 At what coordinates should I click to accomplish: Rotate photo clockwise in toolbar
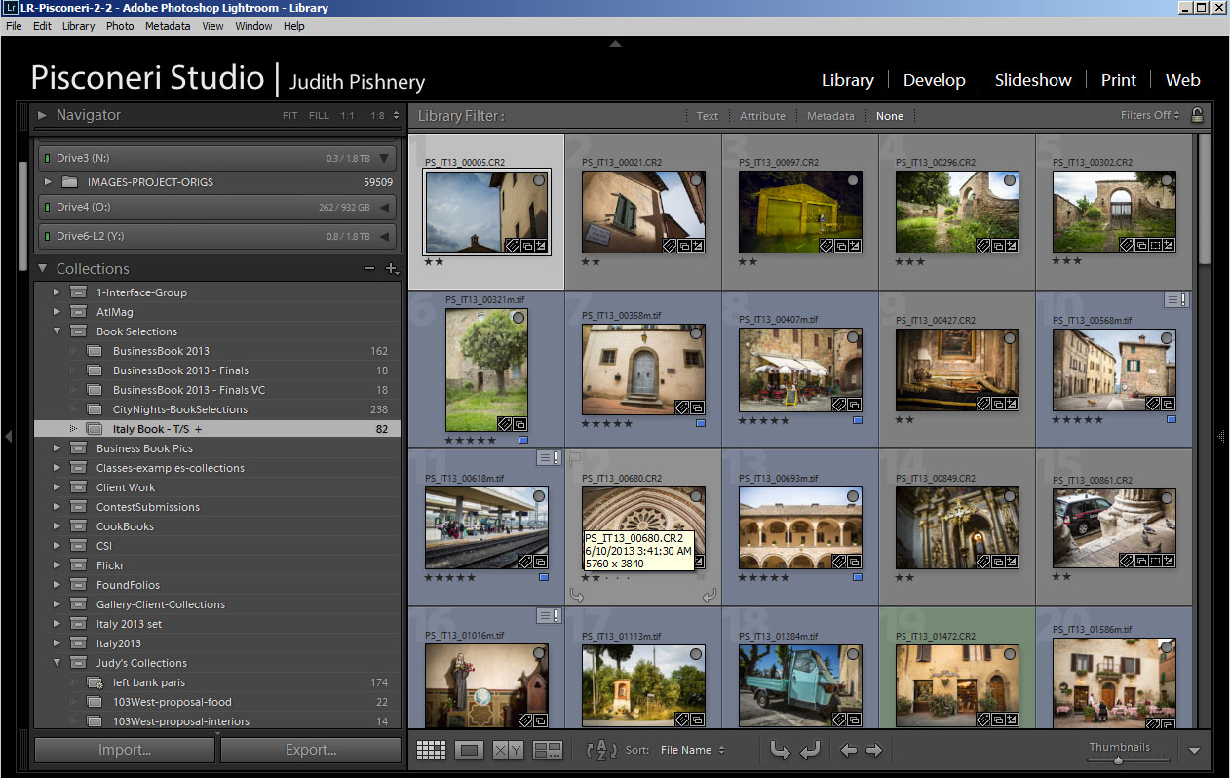click(810, 750)
